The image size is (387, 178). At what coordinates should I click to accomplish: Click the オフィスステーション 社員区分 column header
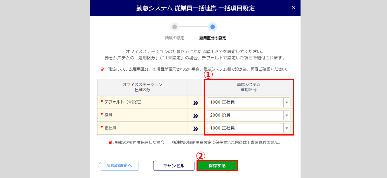[x=142, y=87]
